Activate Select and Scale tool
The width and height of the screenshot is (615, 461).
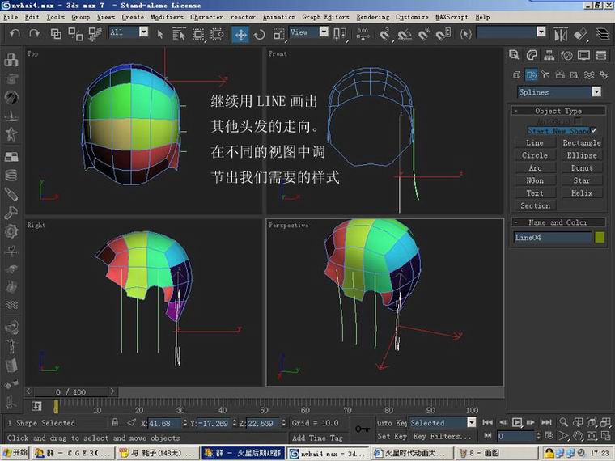[x=278, y=35]
